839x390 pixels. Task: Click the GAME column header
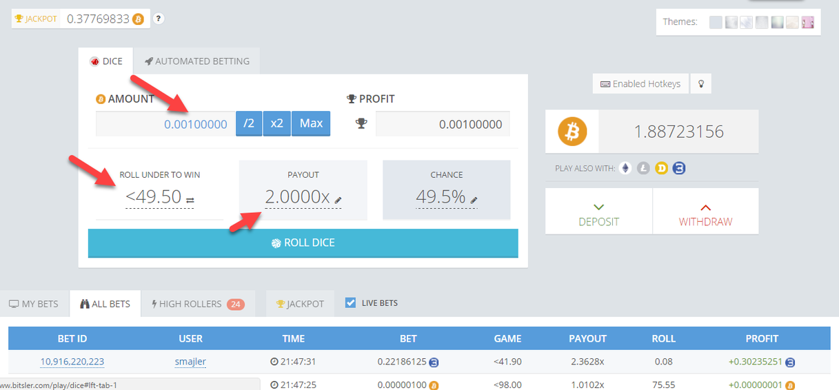pos(507,338)
